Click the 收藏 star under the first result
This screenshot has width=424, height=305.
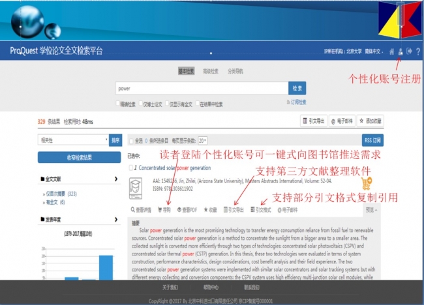click(x=210, y=210)
